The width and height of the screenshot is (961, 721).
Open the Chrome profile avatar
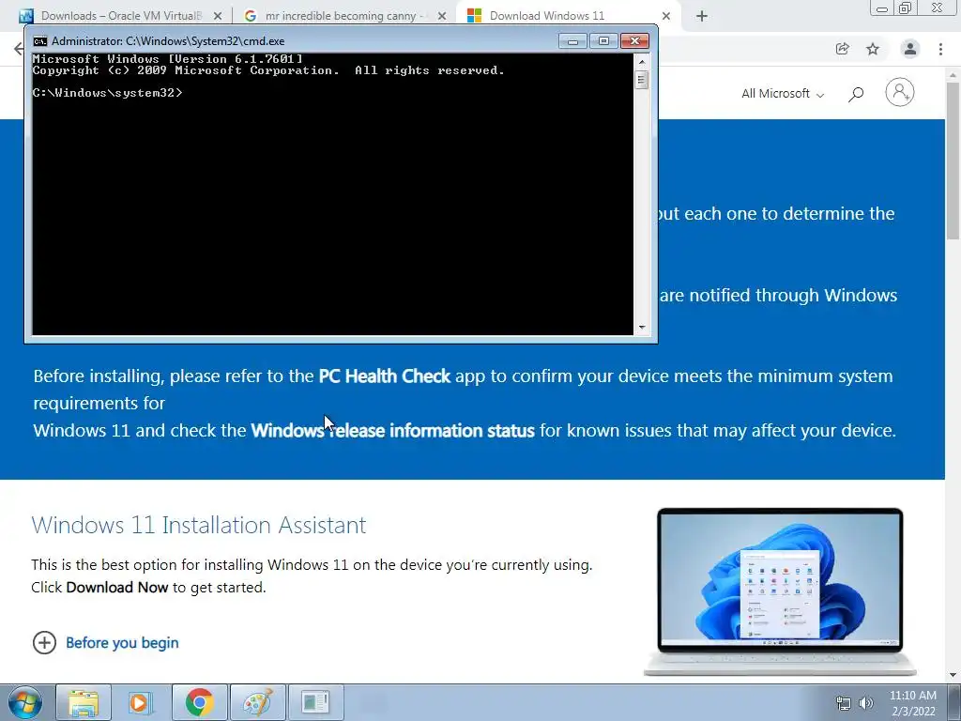pos(910,49)
